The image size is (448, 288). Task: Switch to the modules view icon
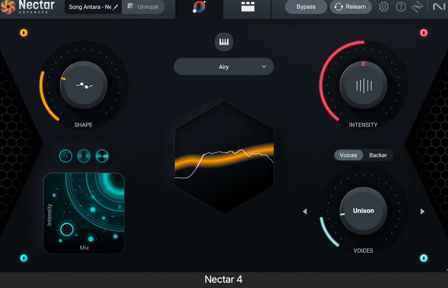pos(248,7)
